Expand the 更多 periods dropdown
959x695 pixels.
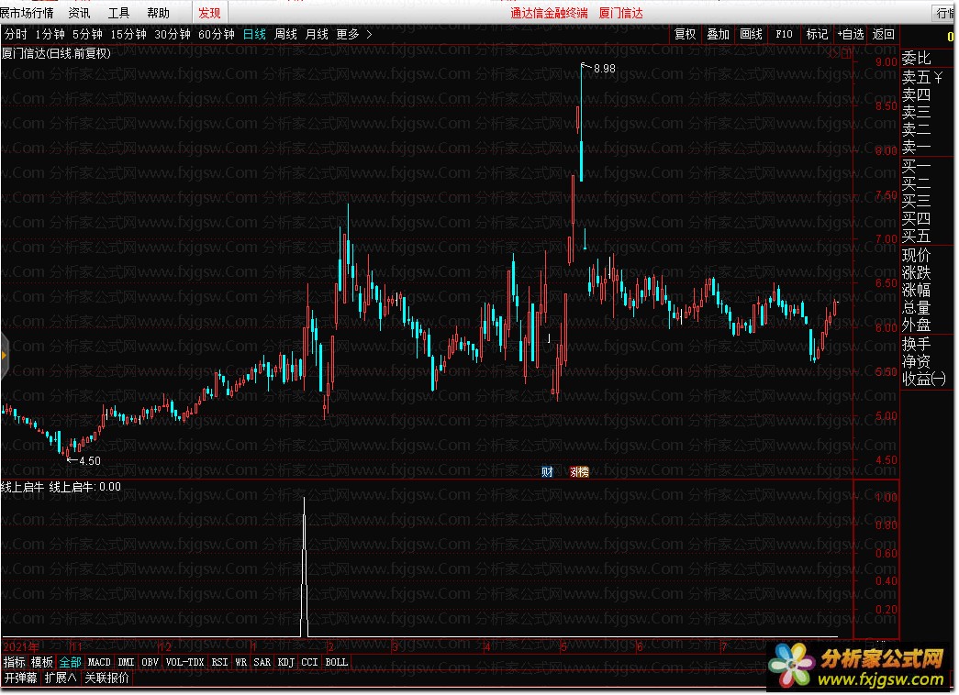click(354, 34)
